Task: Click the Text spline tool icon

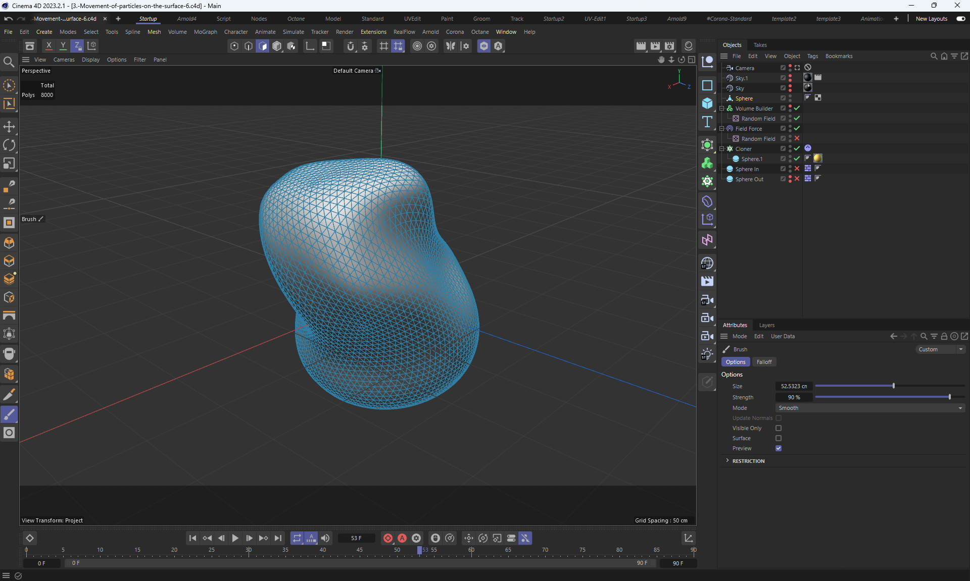Action: coord(707,122)
